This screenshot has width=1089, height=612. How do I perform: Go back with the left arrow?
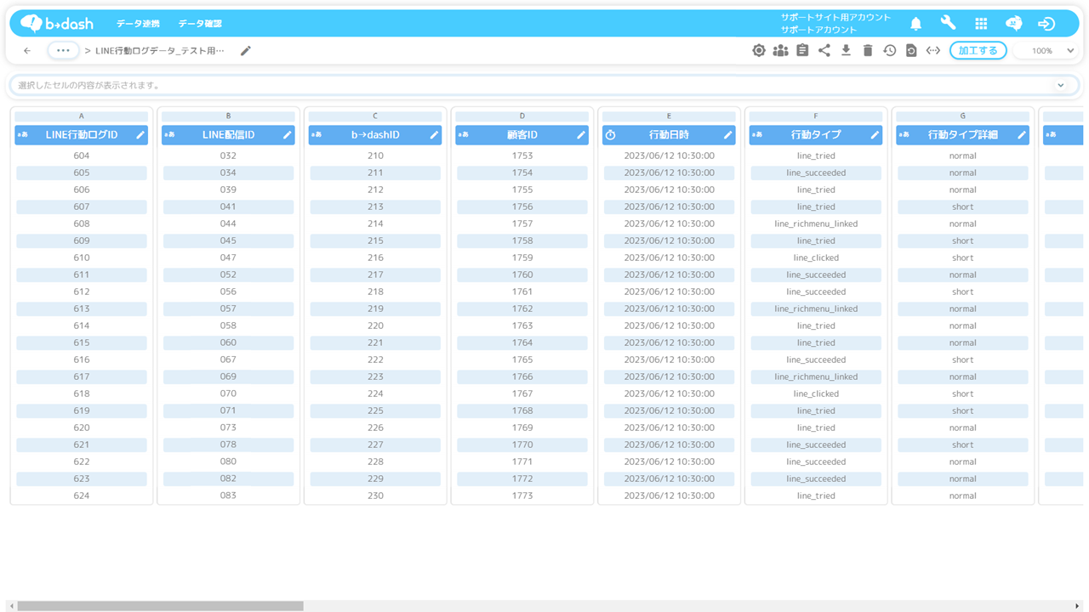pos(27,51)
